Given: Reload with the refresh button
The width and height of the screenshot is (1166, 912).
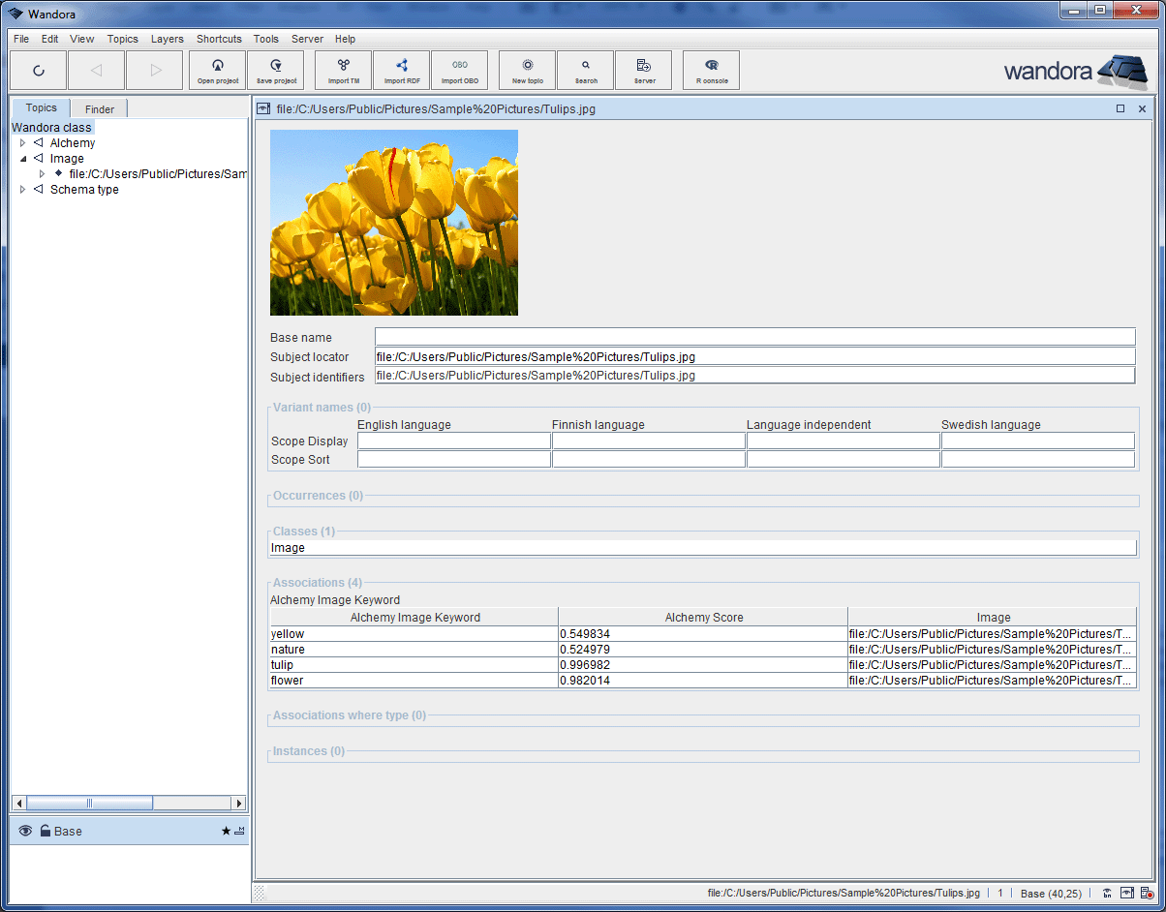Looking at the screenshot, I should pos(39,70).
